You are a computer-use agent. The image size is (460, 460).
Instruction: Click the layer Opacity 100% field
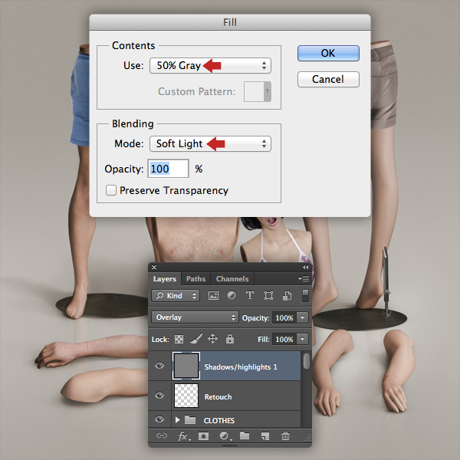point(284,317)
